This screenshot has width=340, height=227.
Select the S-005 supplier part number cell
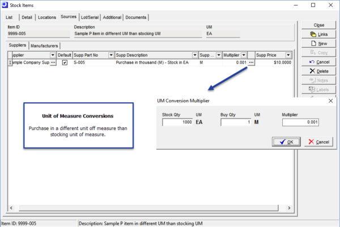(x=93, y=62)
